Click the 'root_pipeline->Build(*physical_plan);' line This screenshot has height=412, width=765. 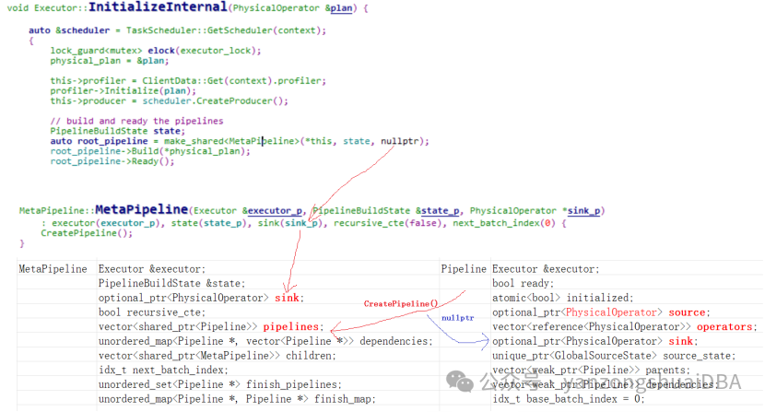(x=150, y=151)
